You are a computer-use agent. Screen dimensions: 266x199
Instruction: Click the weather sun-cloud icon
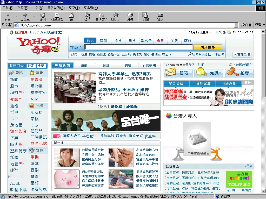(229, 32)
